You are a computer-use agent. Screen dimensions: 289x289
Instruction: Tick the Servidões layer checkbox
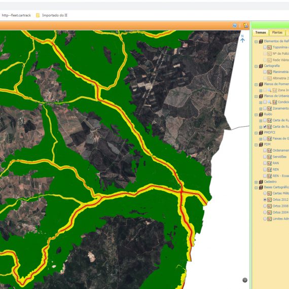click(x=265, y=157)
